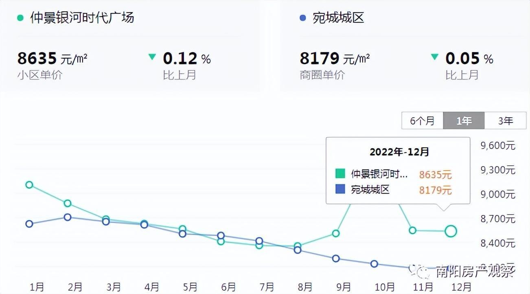Select the green November data point

click(412, 230)
